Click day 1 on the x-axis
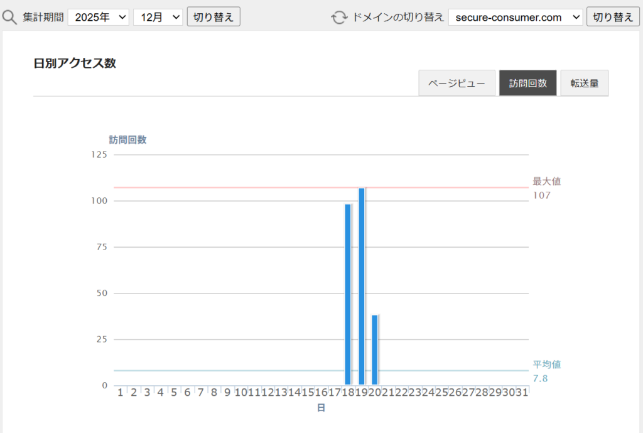This screenshot has width=643, height=433. point(120,392)
